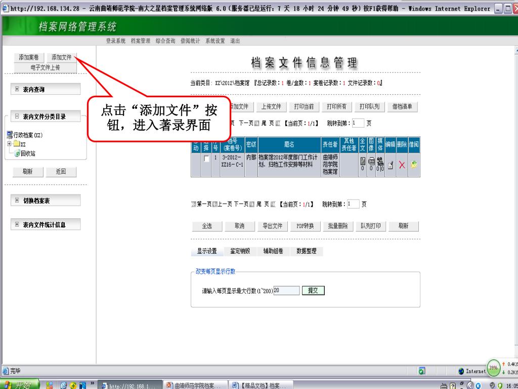Open the image scan icon of record 1
The image size is (518, 389).
[371, 162]
